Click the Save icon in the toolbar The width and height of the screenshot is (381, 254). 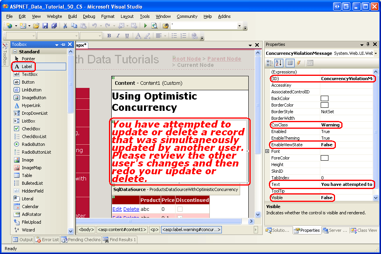click(45, 26)
